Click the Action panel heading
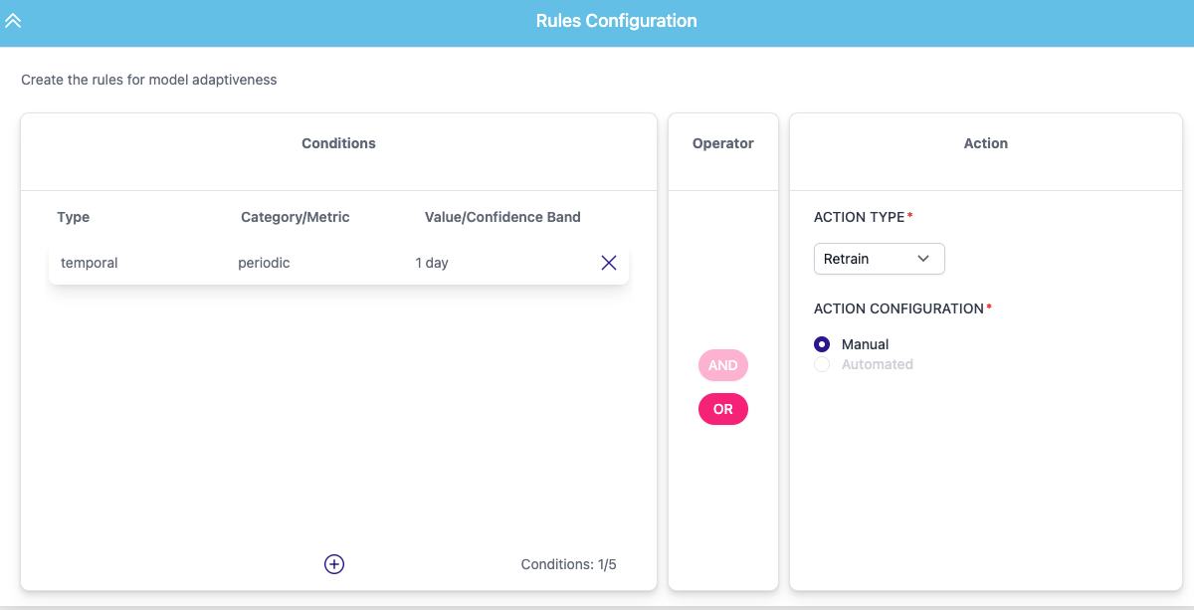 pyautogui.click(x=986, y=143)
